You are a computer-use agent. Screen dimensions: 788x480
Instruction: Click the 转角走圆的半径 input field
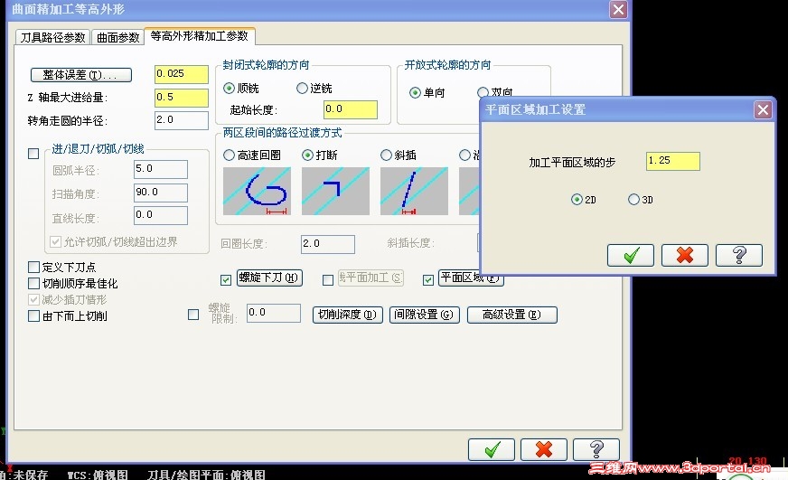[x=182, y=120]
